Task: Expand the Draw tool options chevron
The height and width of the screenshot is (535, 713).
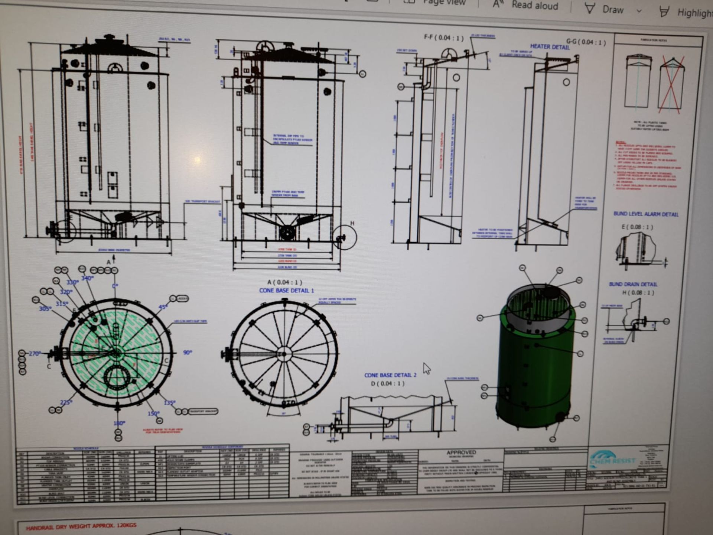Action: coord(639,11)
